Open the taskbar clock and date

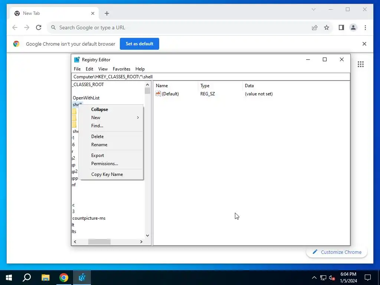348,278
